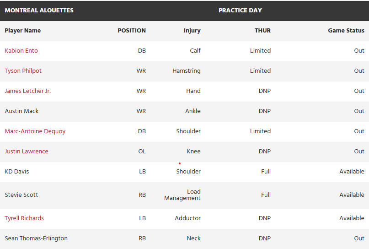Click Sean Thomas-Erlington name
Image resolution: width=369 pixels, height=249 pixels.
pos(36,238)
